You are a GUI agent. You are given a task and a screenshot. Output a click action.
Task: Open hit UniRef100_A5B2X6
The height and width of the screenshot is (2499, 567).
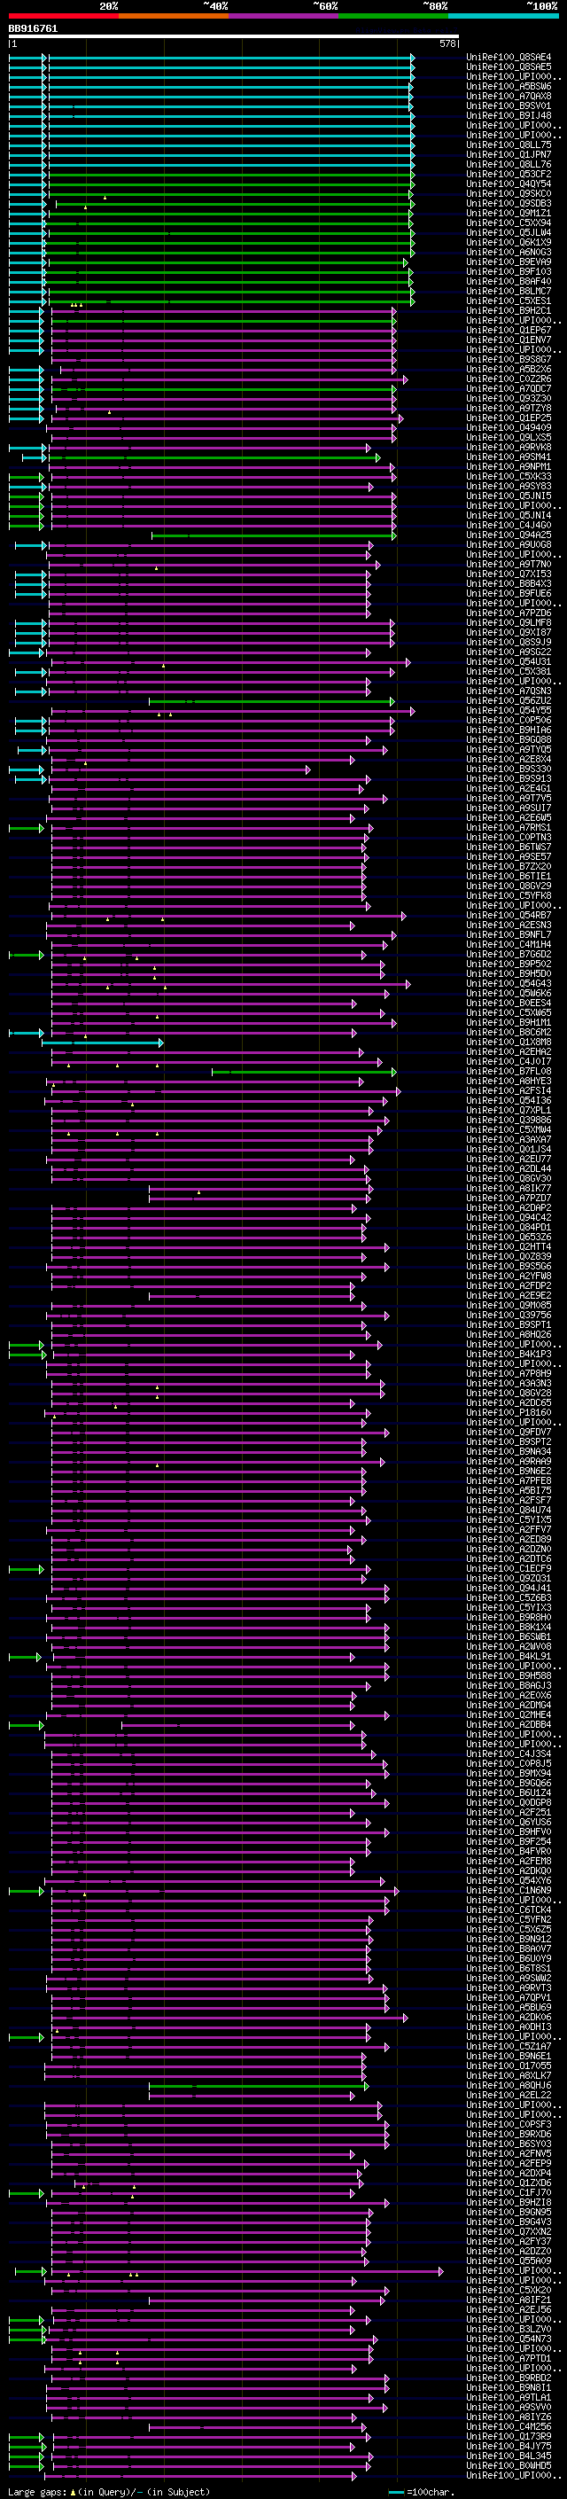point(509,369)
